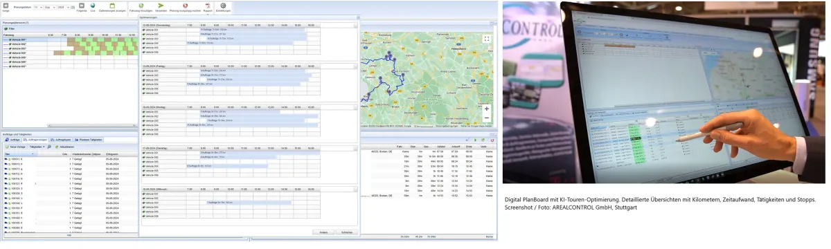Add a vehicle (Fahrzeug hinzufügen)
The width and height of the screenshot is (831, 249).
141,7
